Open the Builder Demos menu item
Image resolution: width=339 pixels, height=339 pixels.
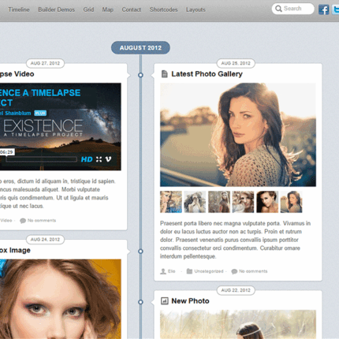[57, 9]
